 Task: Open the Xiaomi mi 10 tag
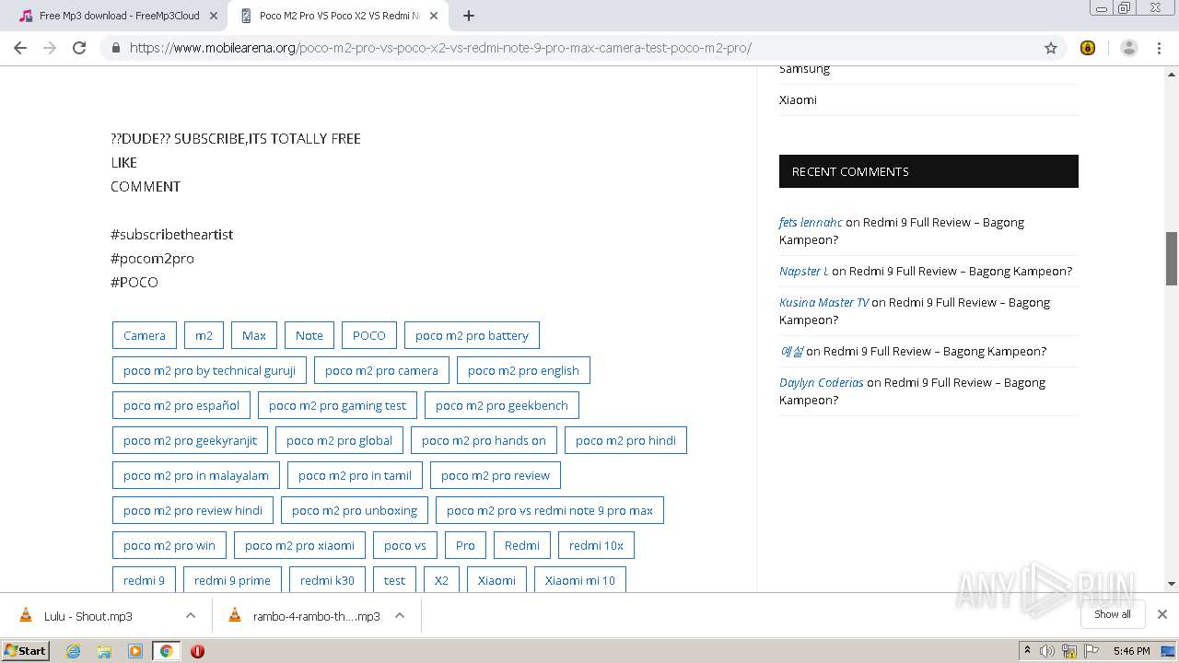579,580
